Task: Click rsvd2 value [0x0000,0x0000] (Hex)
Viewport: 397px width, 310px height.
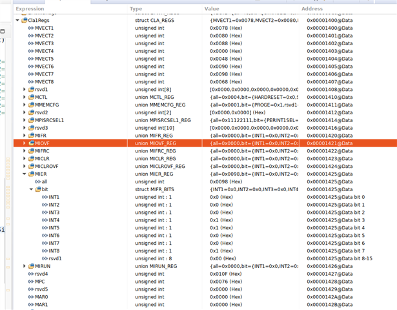Action: coord(238,112)
